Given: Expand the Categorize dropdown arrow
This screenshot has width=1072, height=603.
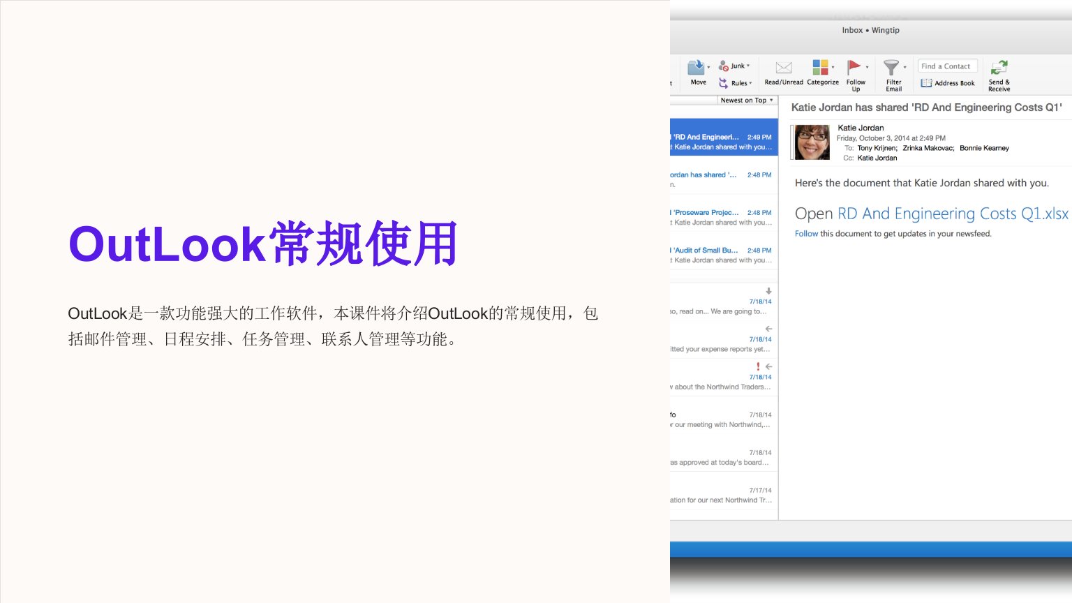Looking at the screenshot, I should tap(833, 68).
